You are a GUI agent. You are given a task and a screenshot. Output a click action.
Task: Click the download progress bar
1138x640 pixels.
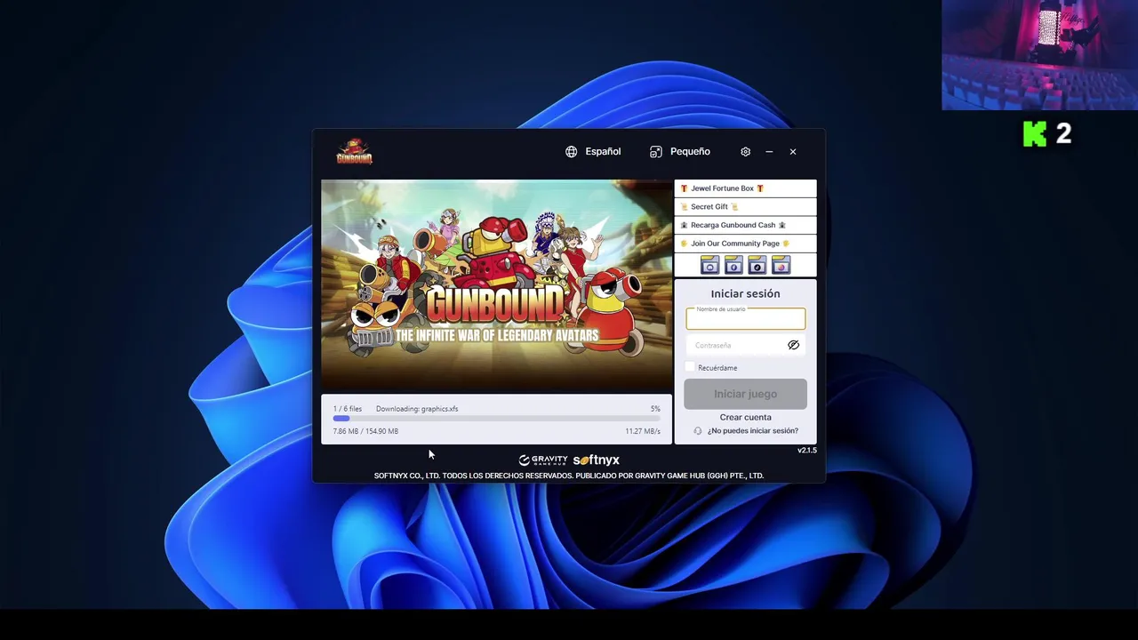pos(496,419)
